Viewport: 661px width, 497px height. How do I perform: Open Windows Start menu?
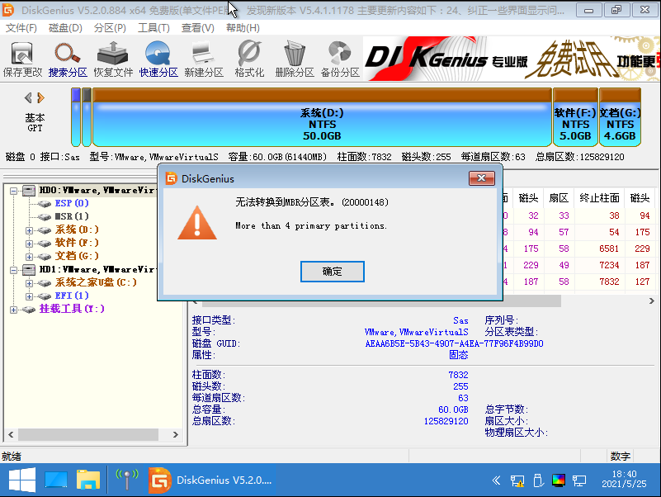(x=22, y=480)
